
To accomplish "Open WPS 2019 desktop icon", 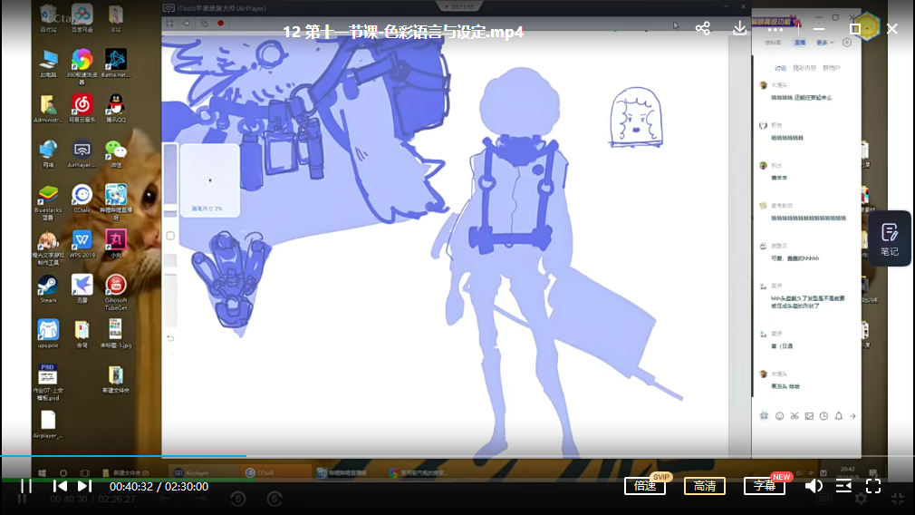I will (x=82, y=244).
